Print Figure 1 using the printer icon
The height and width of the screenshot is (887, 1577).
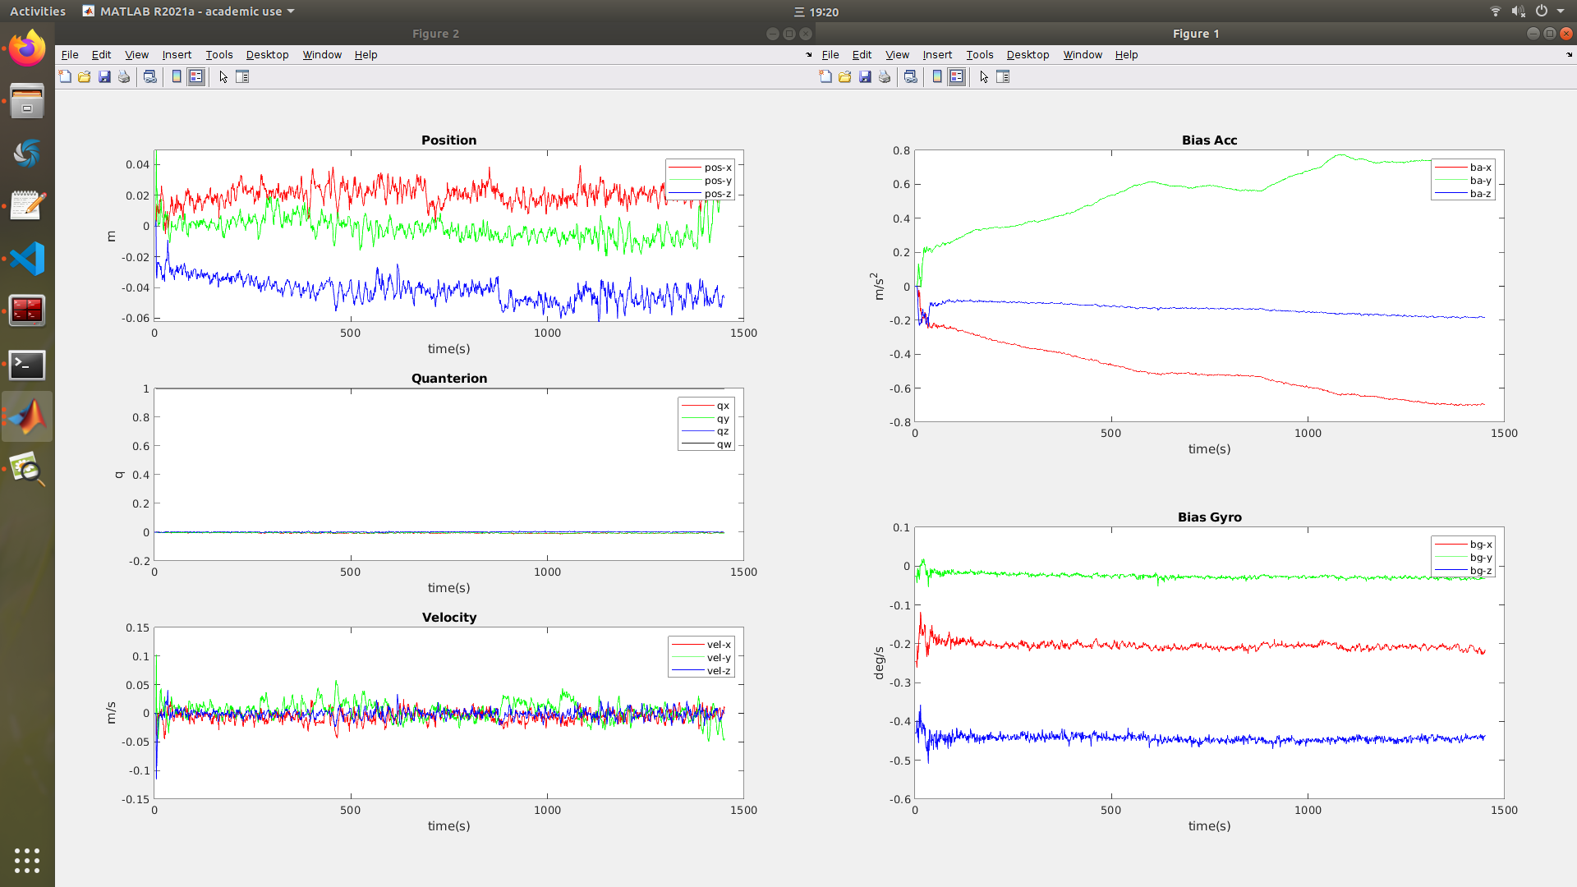tap(885, 76)
